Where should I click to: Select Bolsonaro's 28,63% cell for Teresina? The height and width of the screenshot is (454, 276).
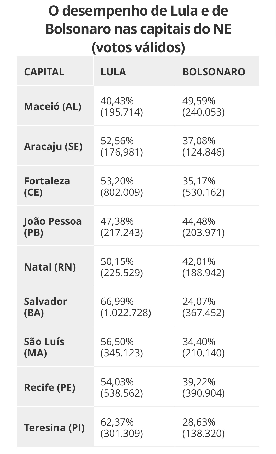pos(203,428)
